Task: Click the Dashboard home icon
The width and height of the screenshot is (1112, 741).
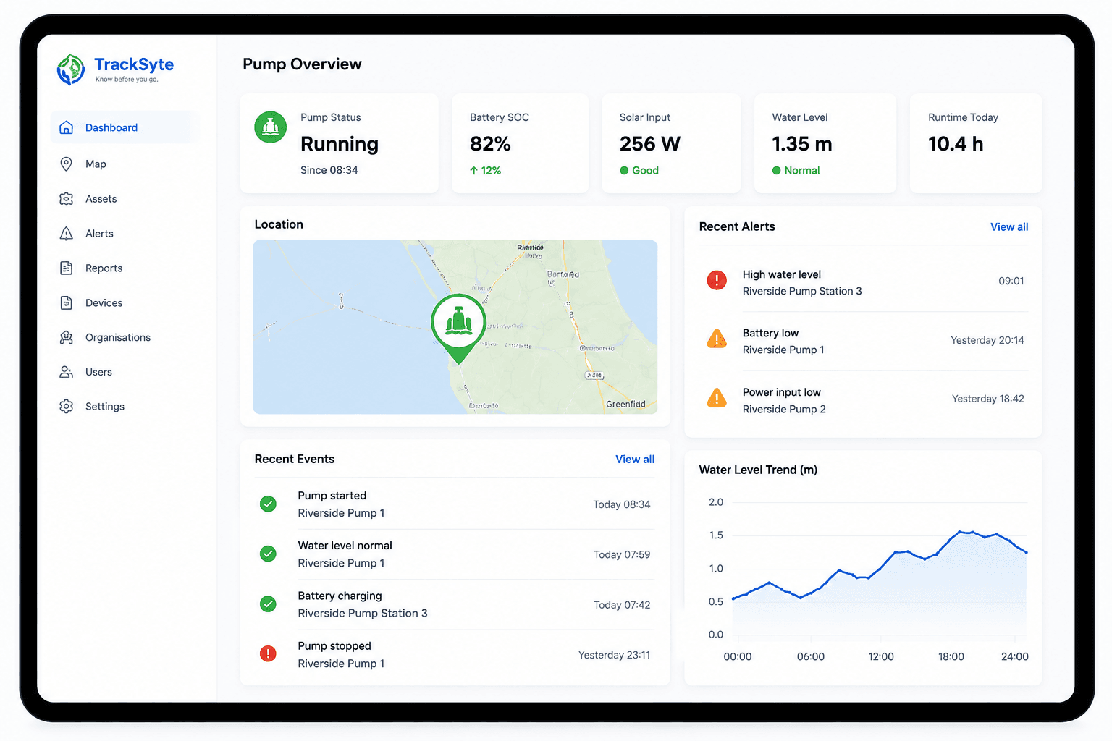Action: 66,127
